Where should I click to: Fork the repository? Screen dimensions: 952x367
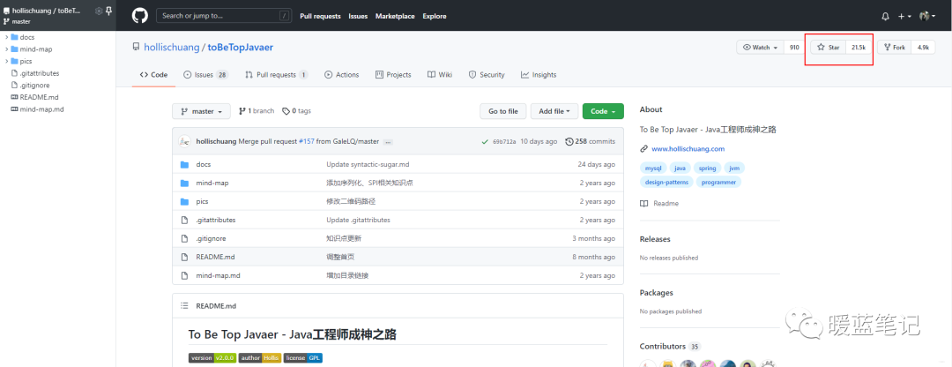click(895, 48)
